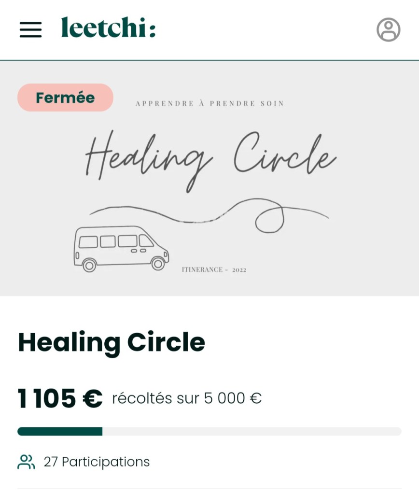This screenshot has height=494, width=419.
Task: Click the leetchi logo
Action: pyautogui.click(x=108, y=28)
